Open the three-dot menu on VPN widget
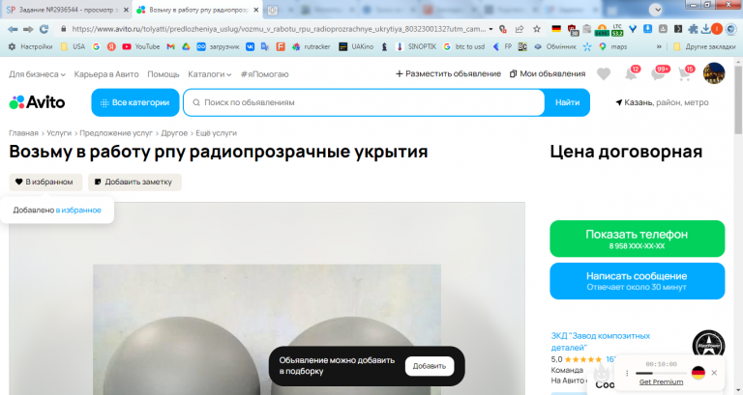Image resolution: width=743 pixels, height=395 pixels. (627, 373)
